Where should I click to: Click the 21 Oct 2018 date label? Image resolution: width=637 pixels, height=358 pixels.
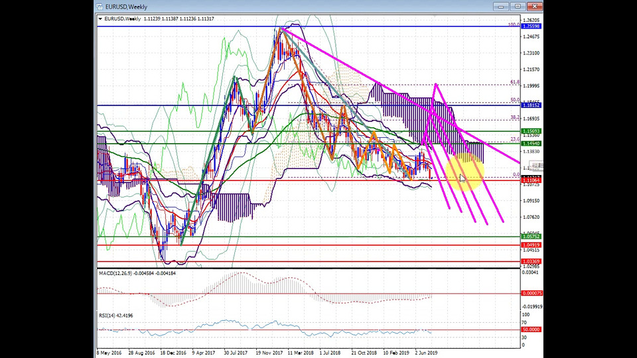coord(364,353)
